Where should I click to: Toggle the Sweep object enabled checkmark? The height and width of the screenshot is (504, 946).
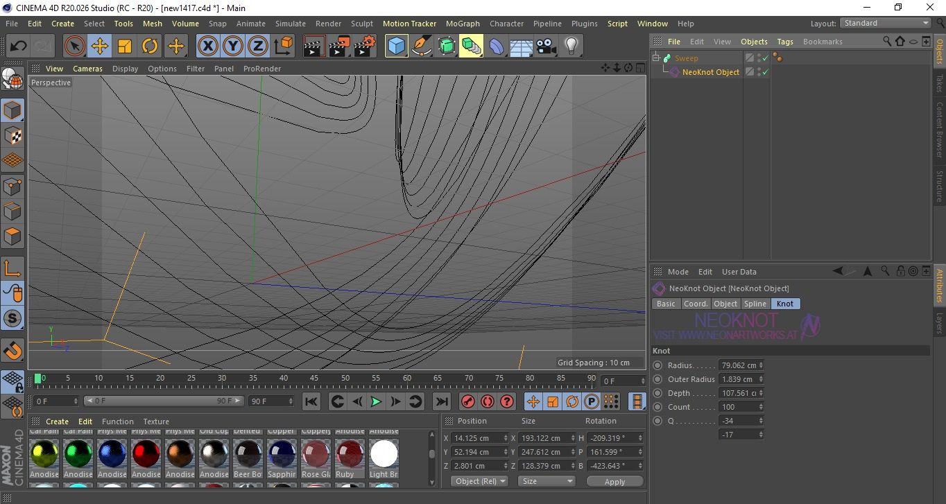coord(766,58)
